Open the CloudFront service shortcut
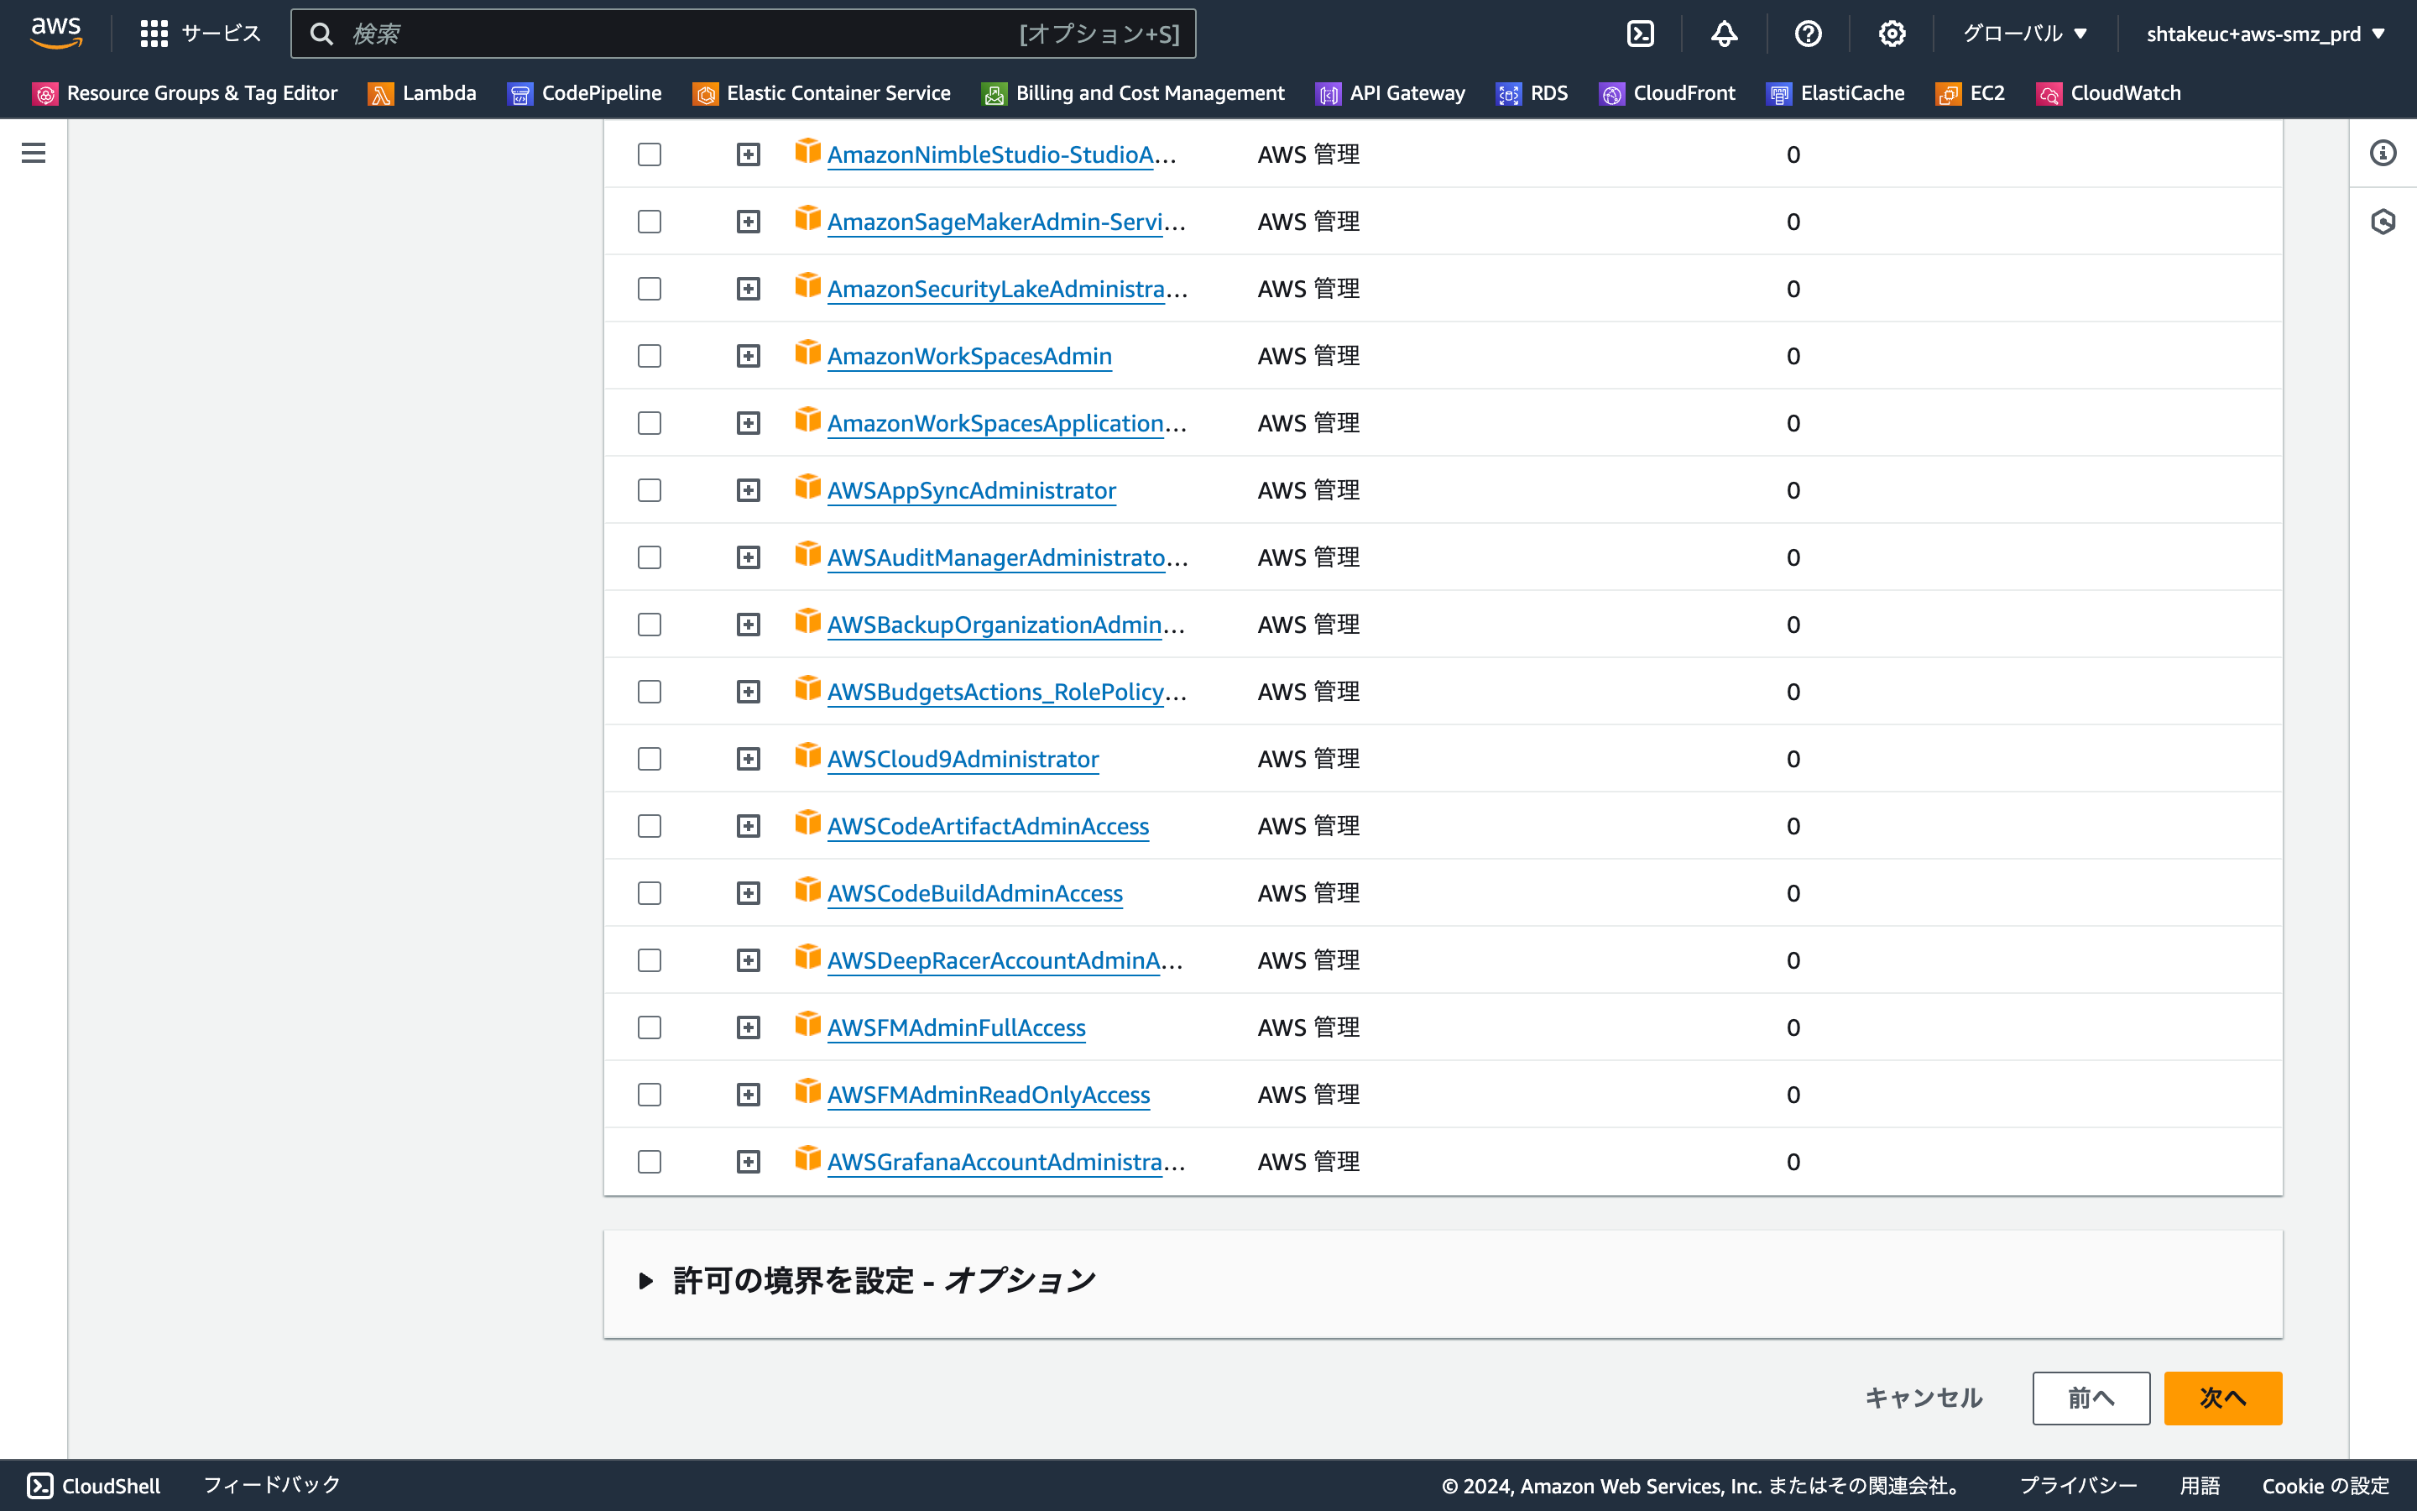Viewport: 2417px width, 1511px height. pos(1668,93)
